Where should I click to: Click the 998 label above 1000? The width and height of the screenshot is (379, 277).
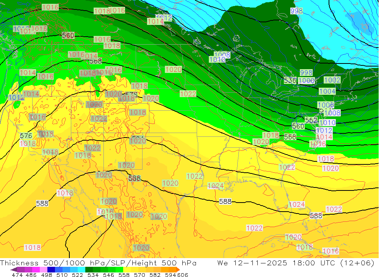(x=306, y=73)
